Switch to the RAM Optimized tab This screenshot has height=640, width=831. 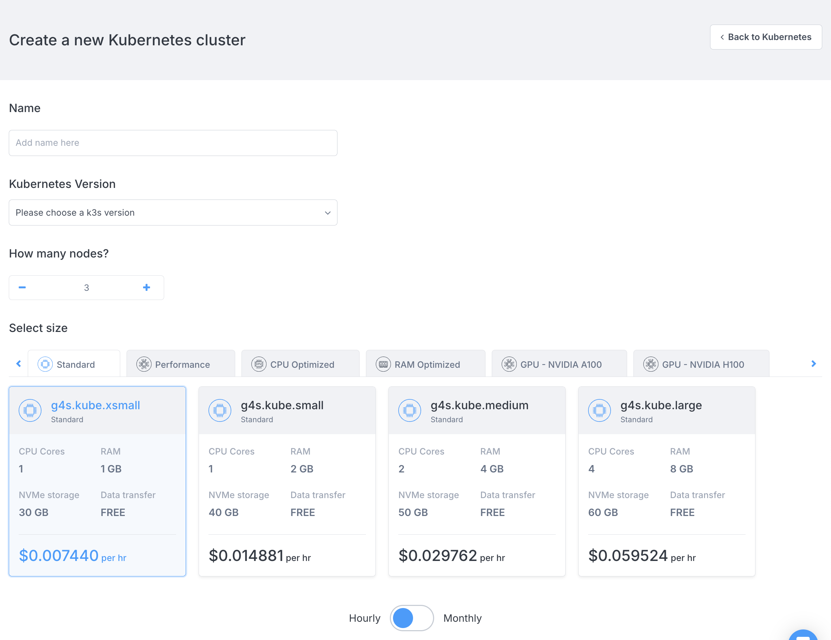[x=425, y=364]
